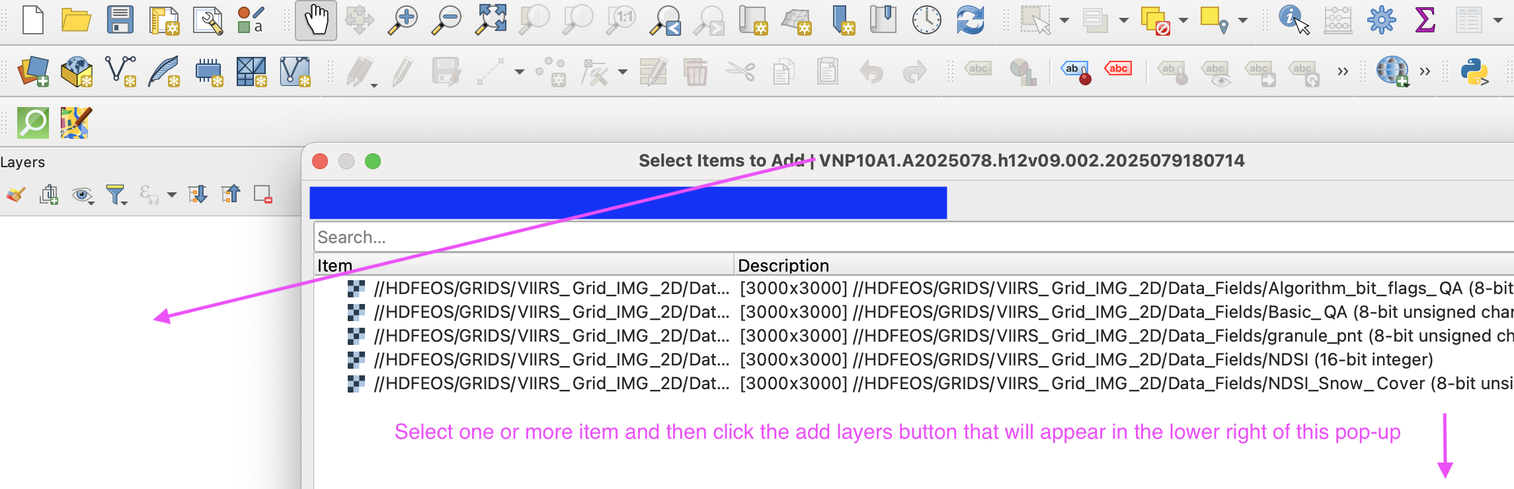Add a new spatial bookmark
The width and height of the screenshot is (1514, 489).
click(x=844, y=20)
